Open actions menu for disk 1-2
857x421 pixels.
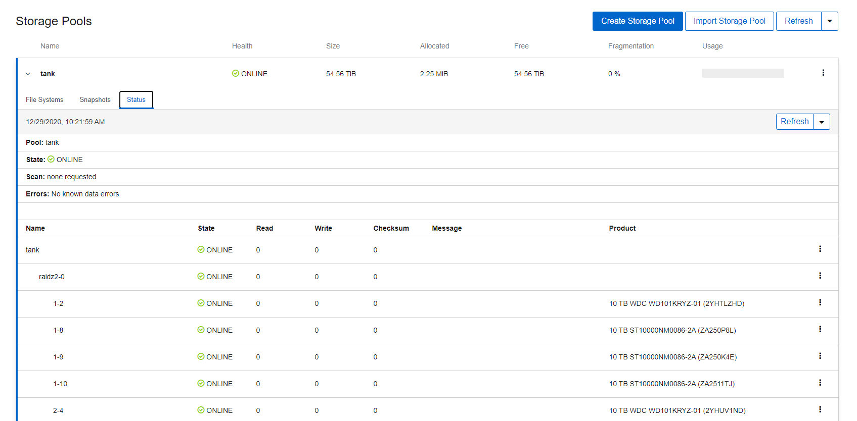(x=820, y=302)
